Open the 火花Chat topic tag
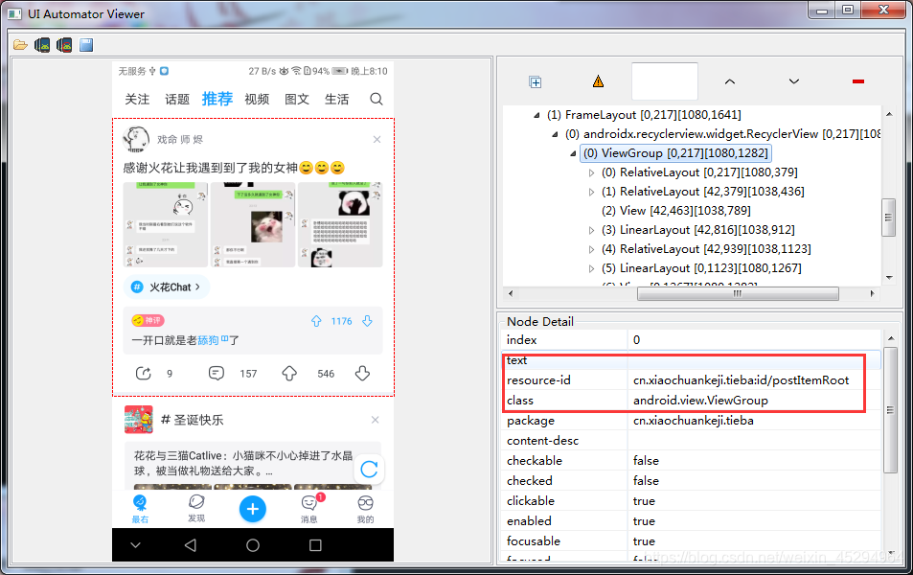This screenshot has height=575, width=913. pos(167,287)
